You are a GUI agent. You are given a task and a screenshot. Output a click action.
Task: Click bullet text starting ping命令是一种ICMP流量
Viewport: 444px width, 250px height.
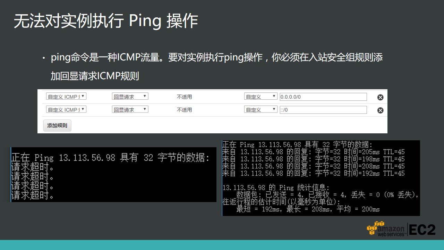pyautogui.click(x=217, y=57)
